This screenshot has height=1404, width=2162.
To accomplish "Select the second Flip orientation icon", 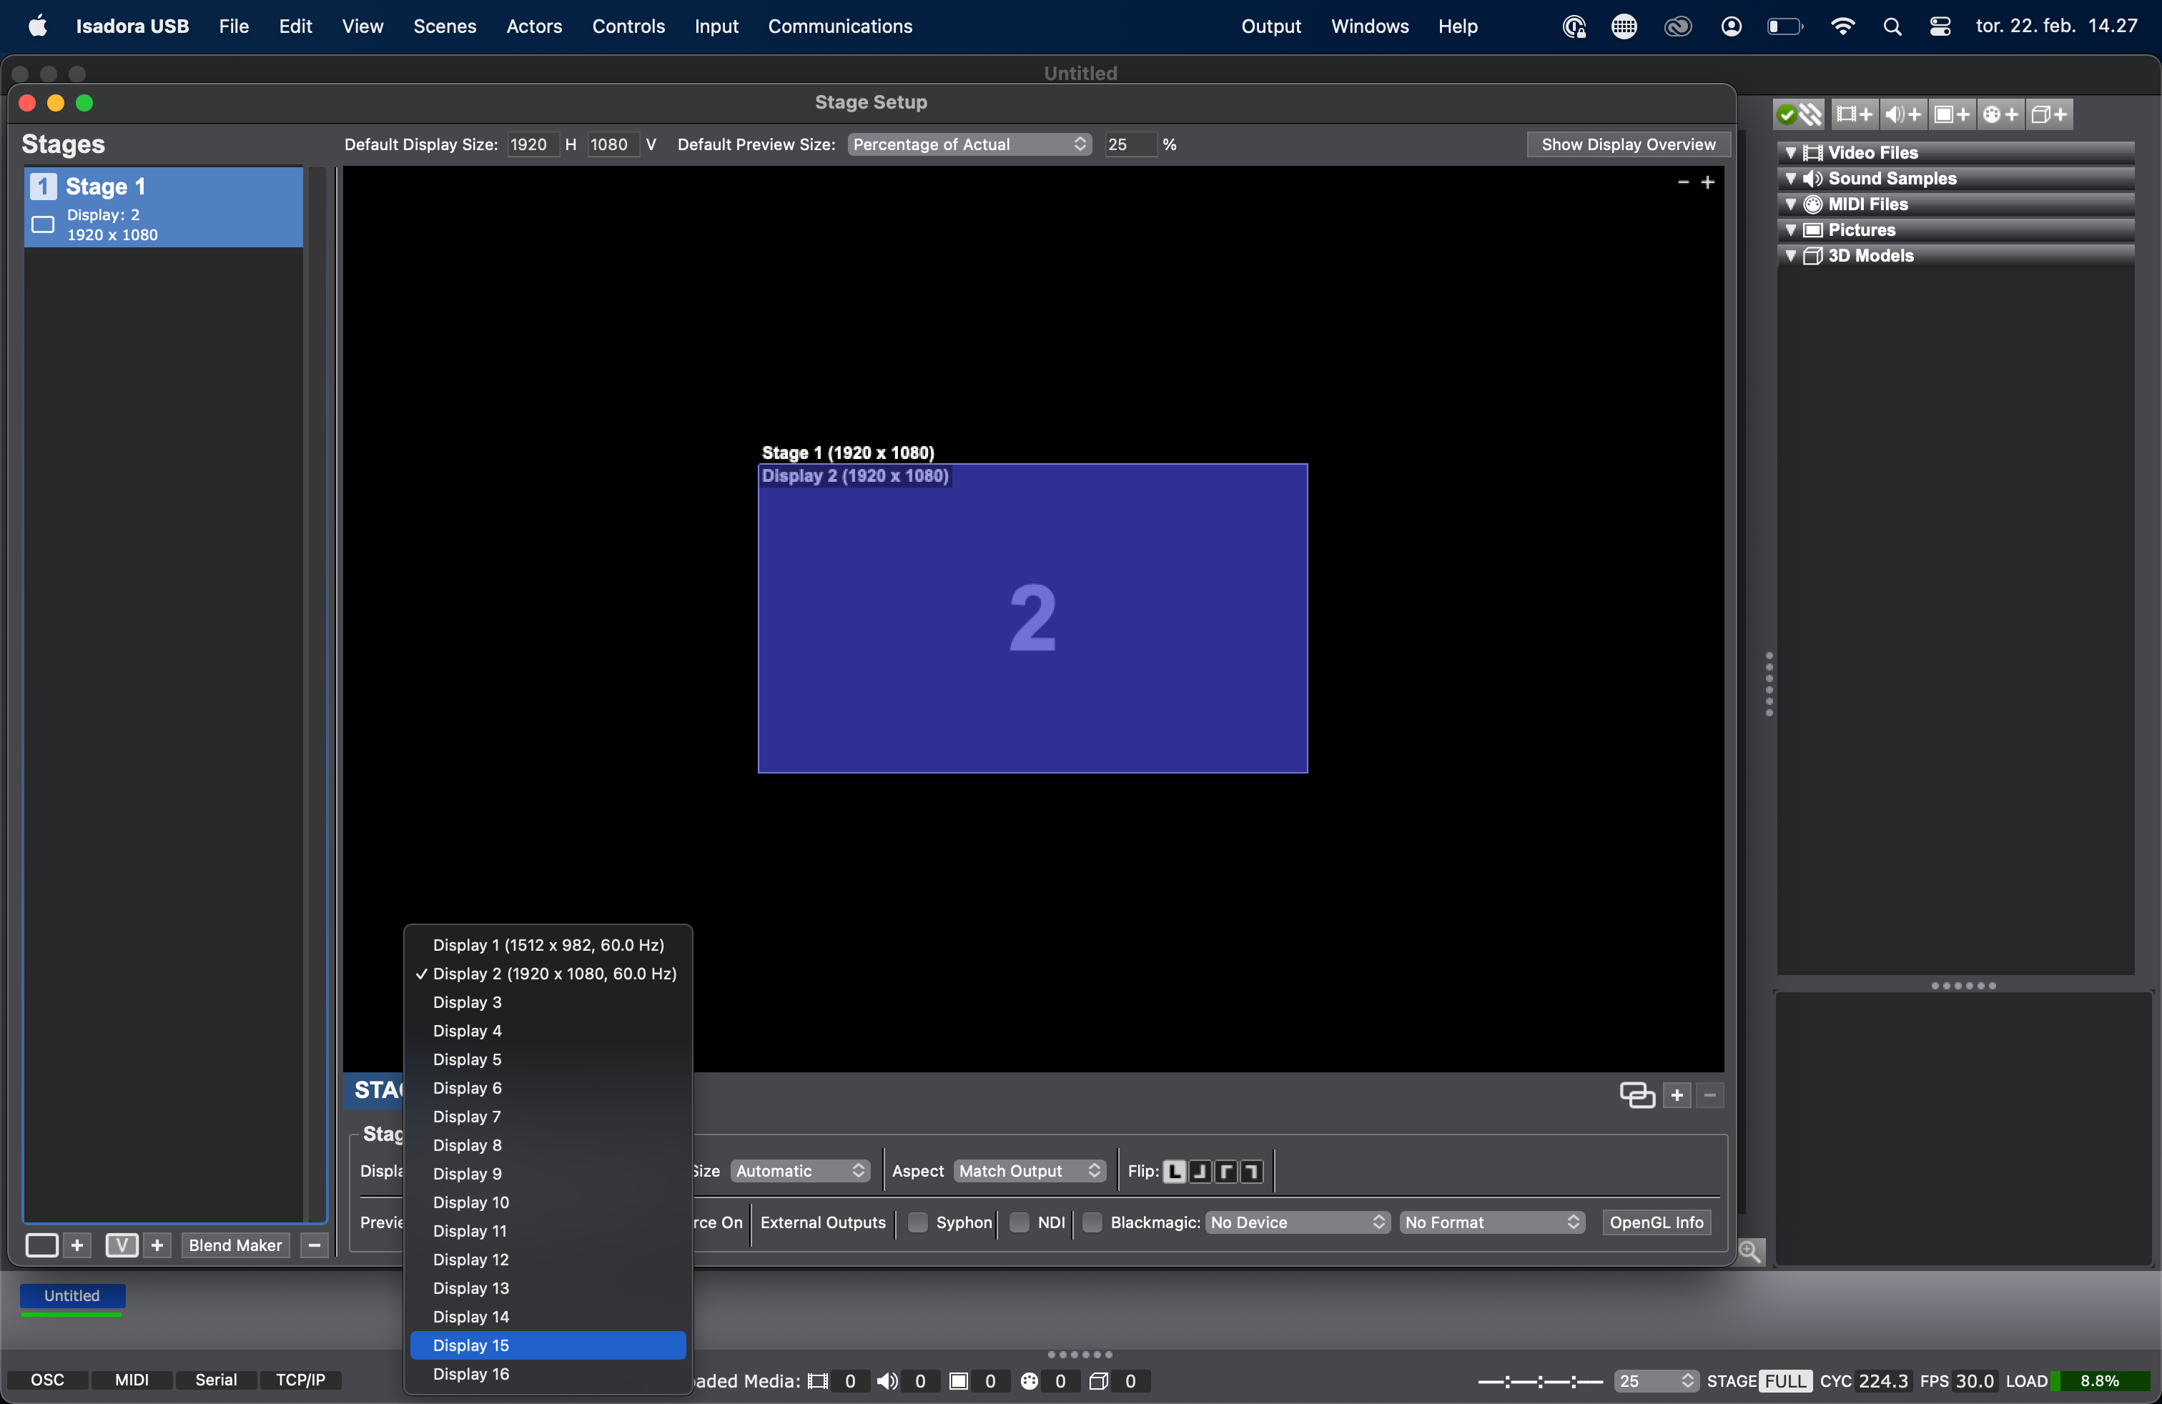I will click(x=1200, y=1172).
